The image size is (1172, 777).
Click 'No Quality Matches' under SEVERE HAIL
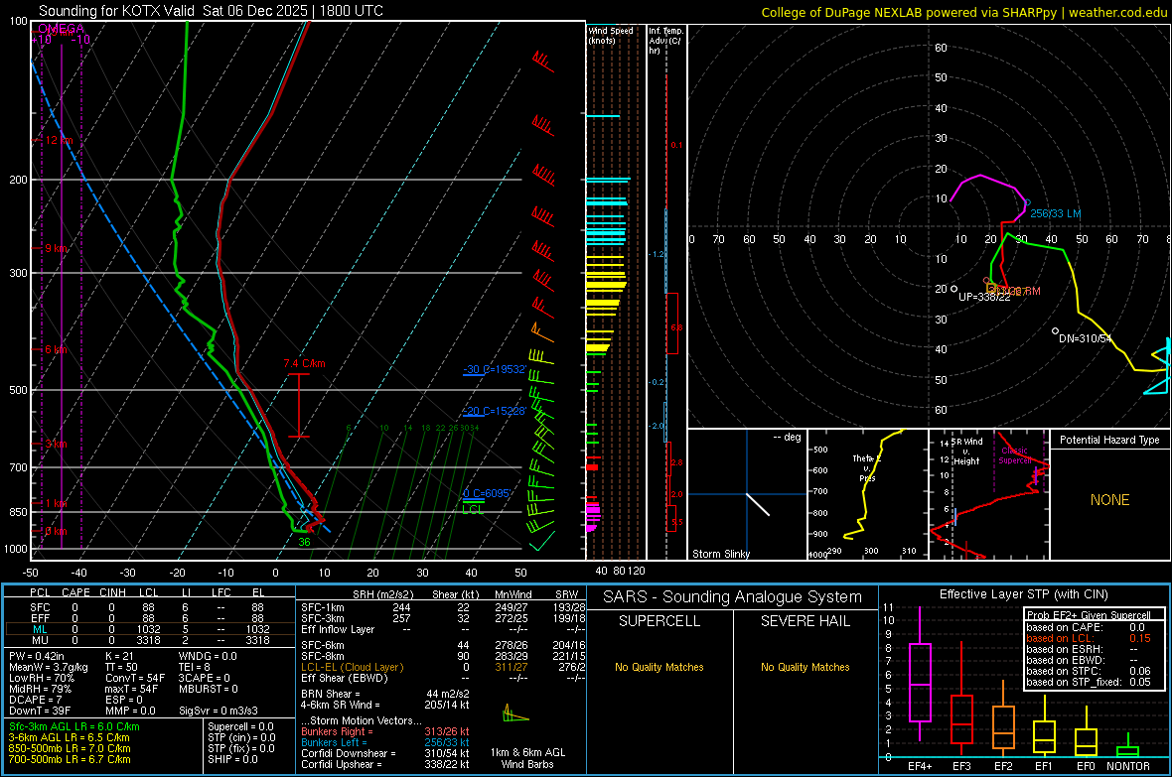805,667
